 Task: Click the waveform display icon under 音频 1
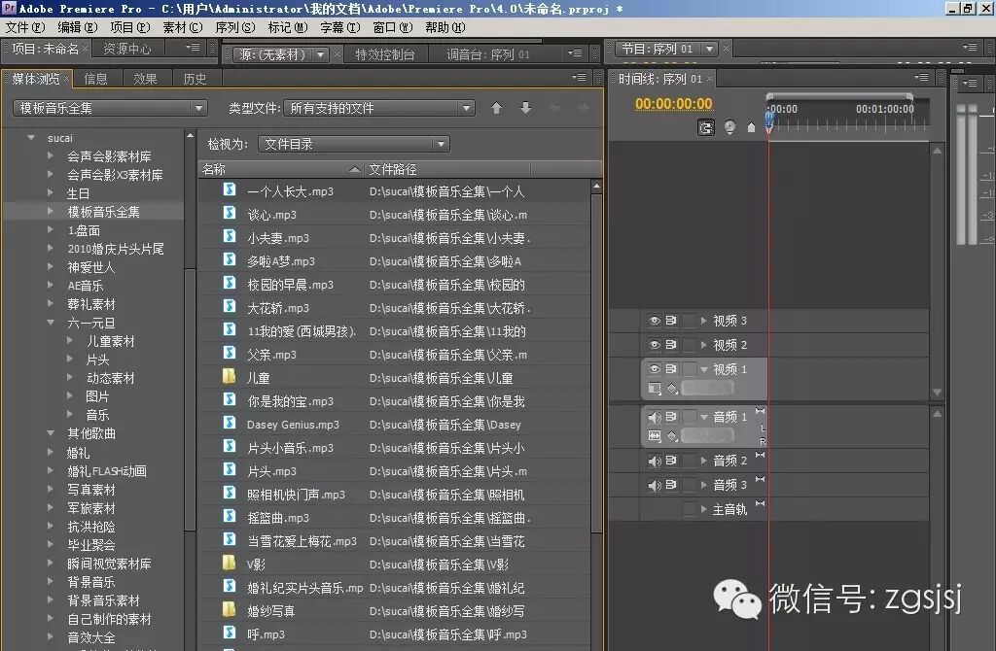click(655, 436)
